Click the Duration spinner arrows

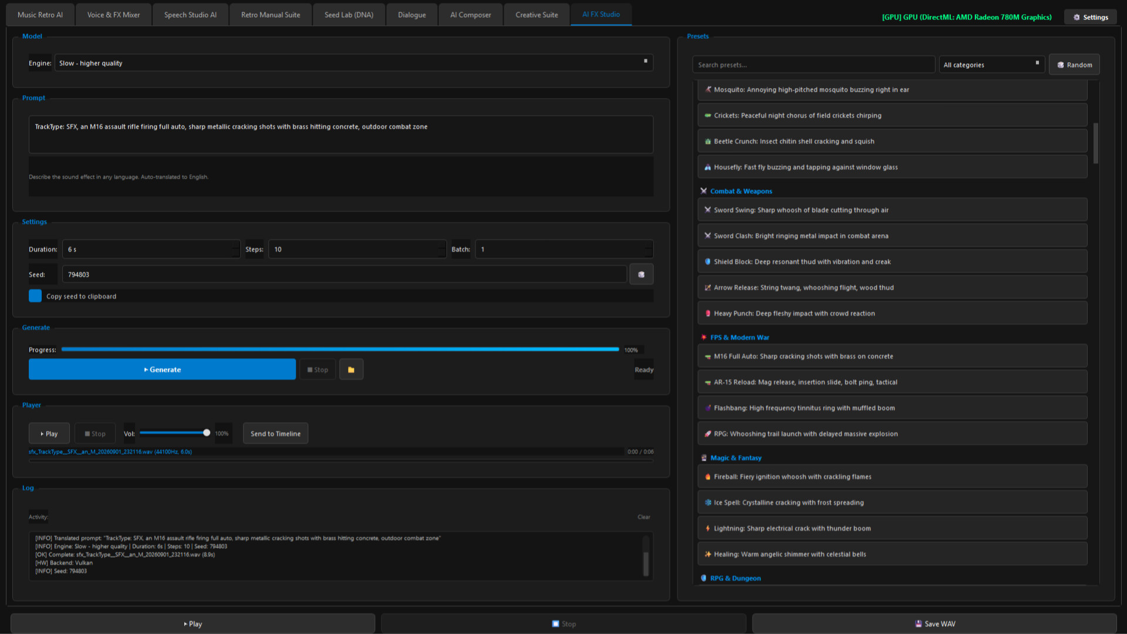point(235,249)
